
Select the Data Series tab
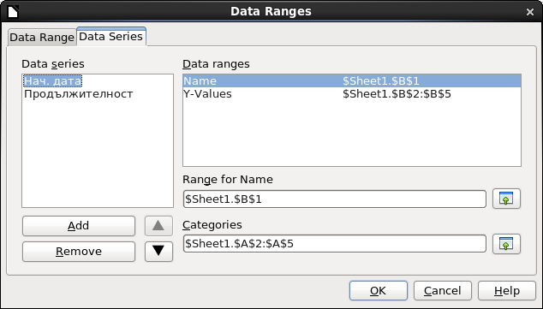click(110, 36)
